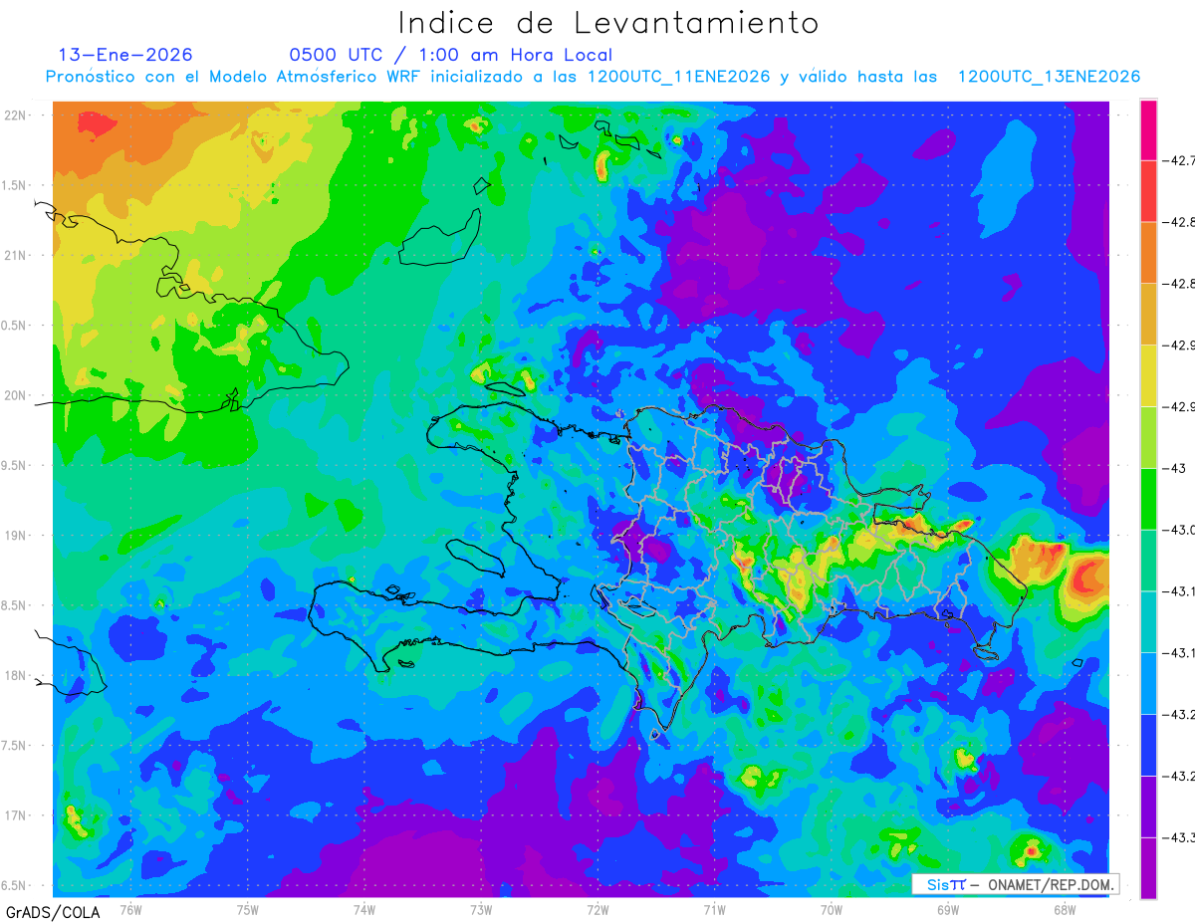Click the '18N' latitude label
This screenshot has height=923, width=1195.
15,676
